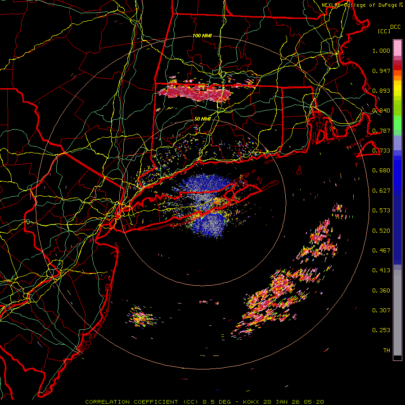Select the 0.360 legend value
405x405 pixels.
381,291
